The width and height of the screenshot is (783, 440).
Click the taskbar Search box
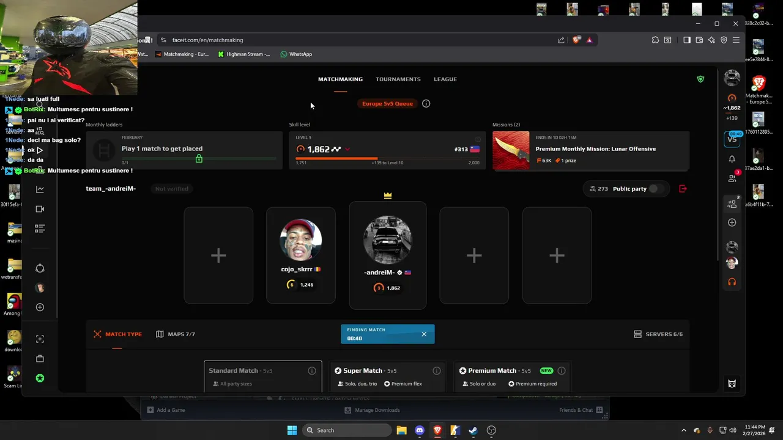coord(347,430)
